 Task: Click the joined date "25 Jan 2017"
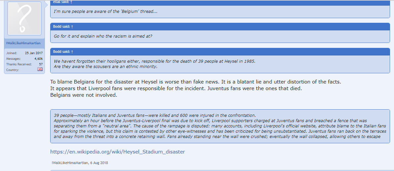[34, 53]
